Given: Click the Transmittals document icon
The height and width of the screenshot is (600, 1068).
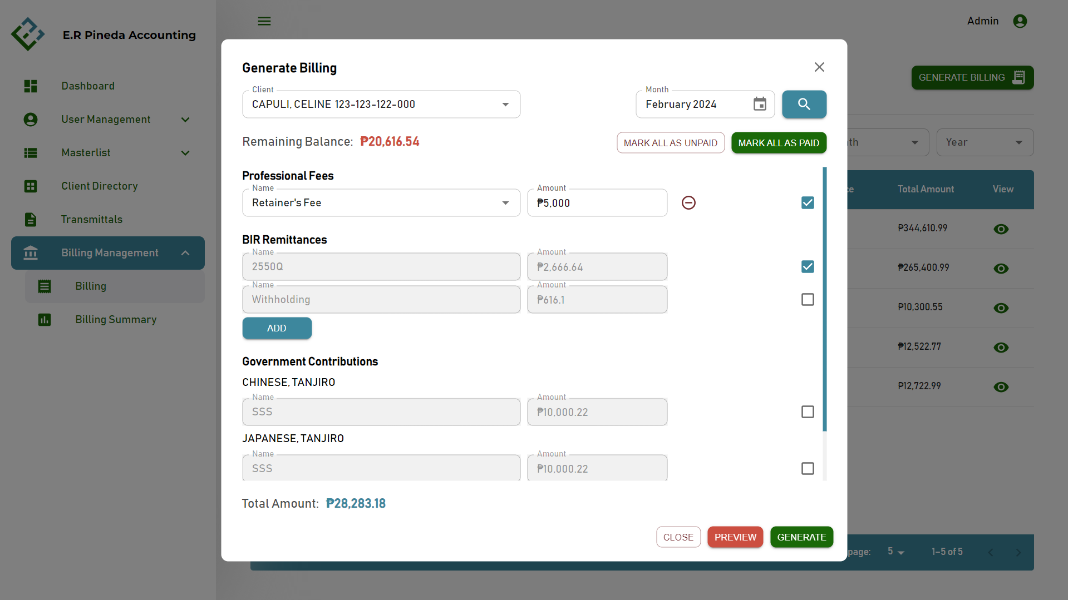Looking at the screenshot, I should point(31,220).
